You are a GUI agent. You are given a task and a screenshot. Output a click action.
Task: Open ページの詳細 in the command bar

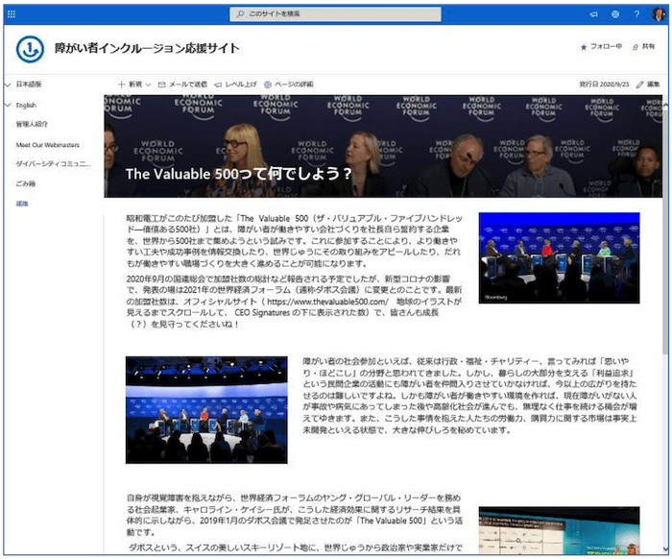click(x=289, y=85)
